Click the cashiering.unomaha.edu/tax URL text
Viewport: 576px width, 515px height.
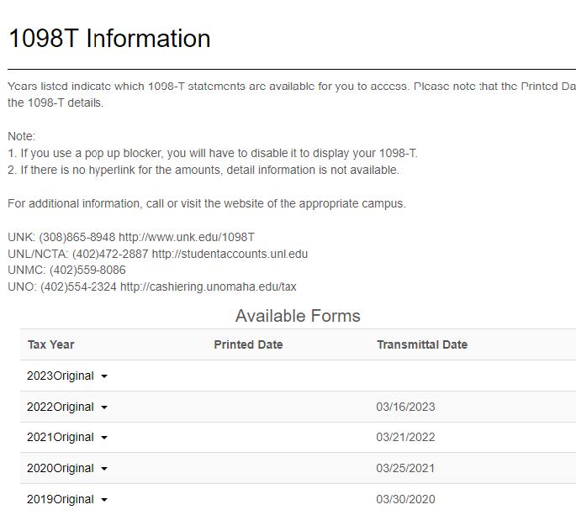pyautogui.click(x=209, y=286)
